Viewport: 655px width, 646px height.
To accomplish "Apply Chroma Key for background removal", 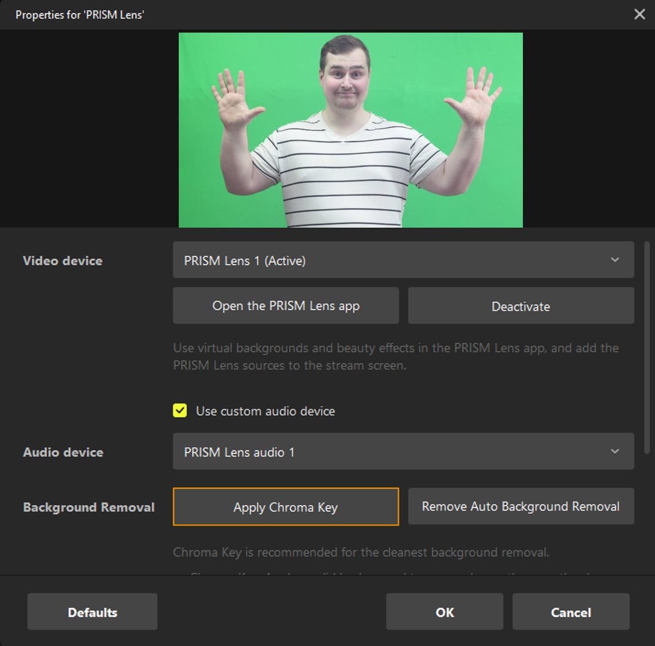I will [286, 507].
